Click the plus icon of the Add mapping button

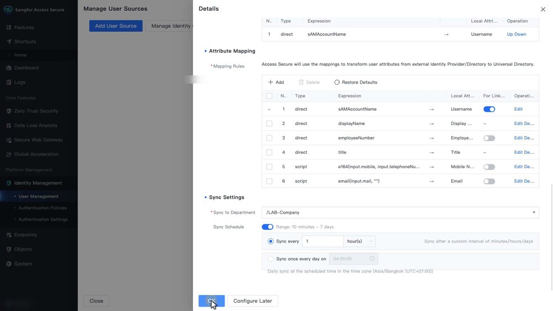[x=270, y=82]
